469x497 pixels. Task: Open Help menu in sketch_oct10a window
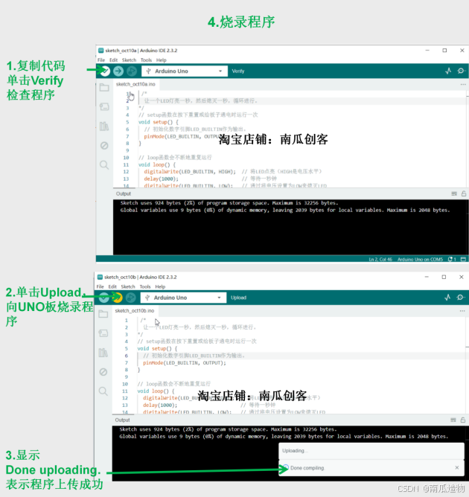click(x=161, y=60)
